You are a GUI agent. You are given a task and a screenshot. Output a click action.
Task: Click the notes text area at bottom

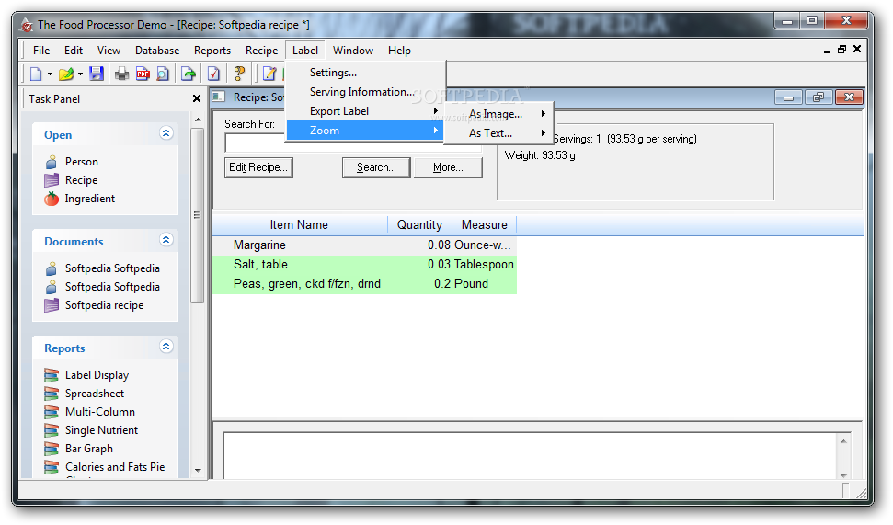[530, 455]
